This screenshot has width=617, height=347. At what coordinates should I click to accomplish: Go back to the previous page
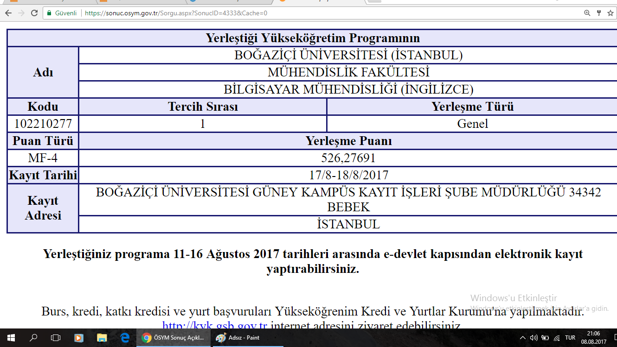coord(8,13)
